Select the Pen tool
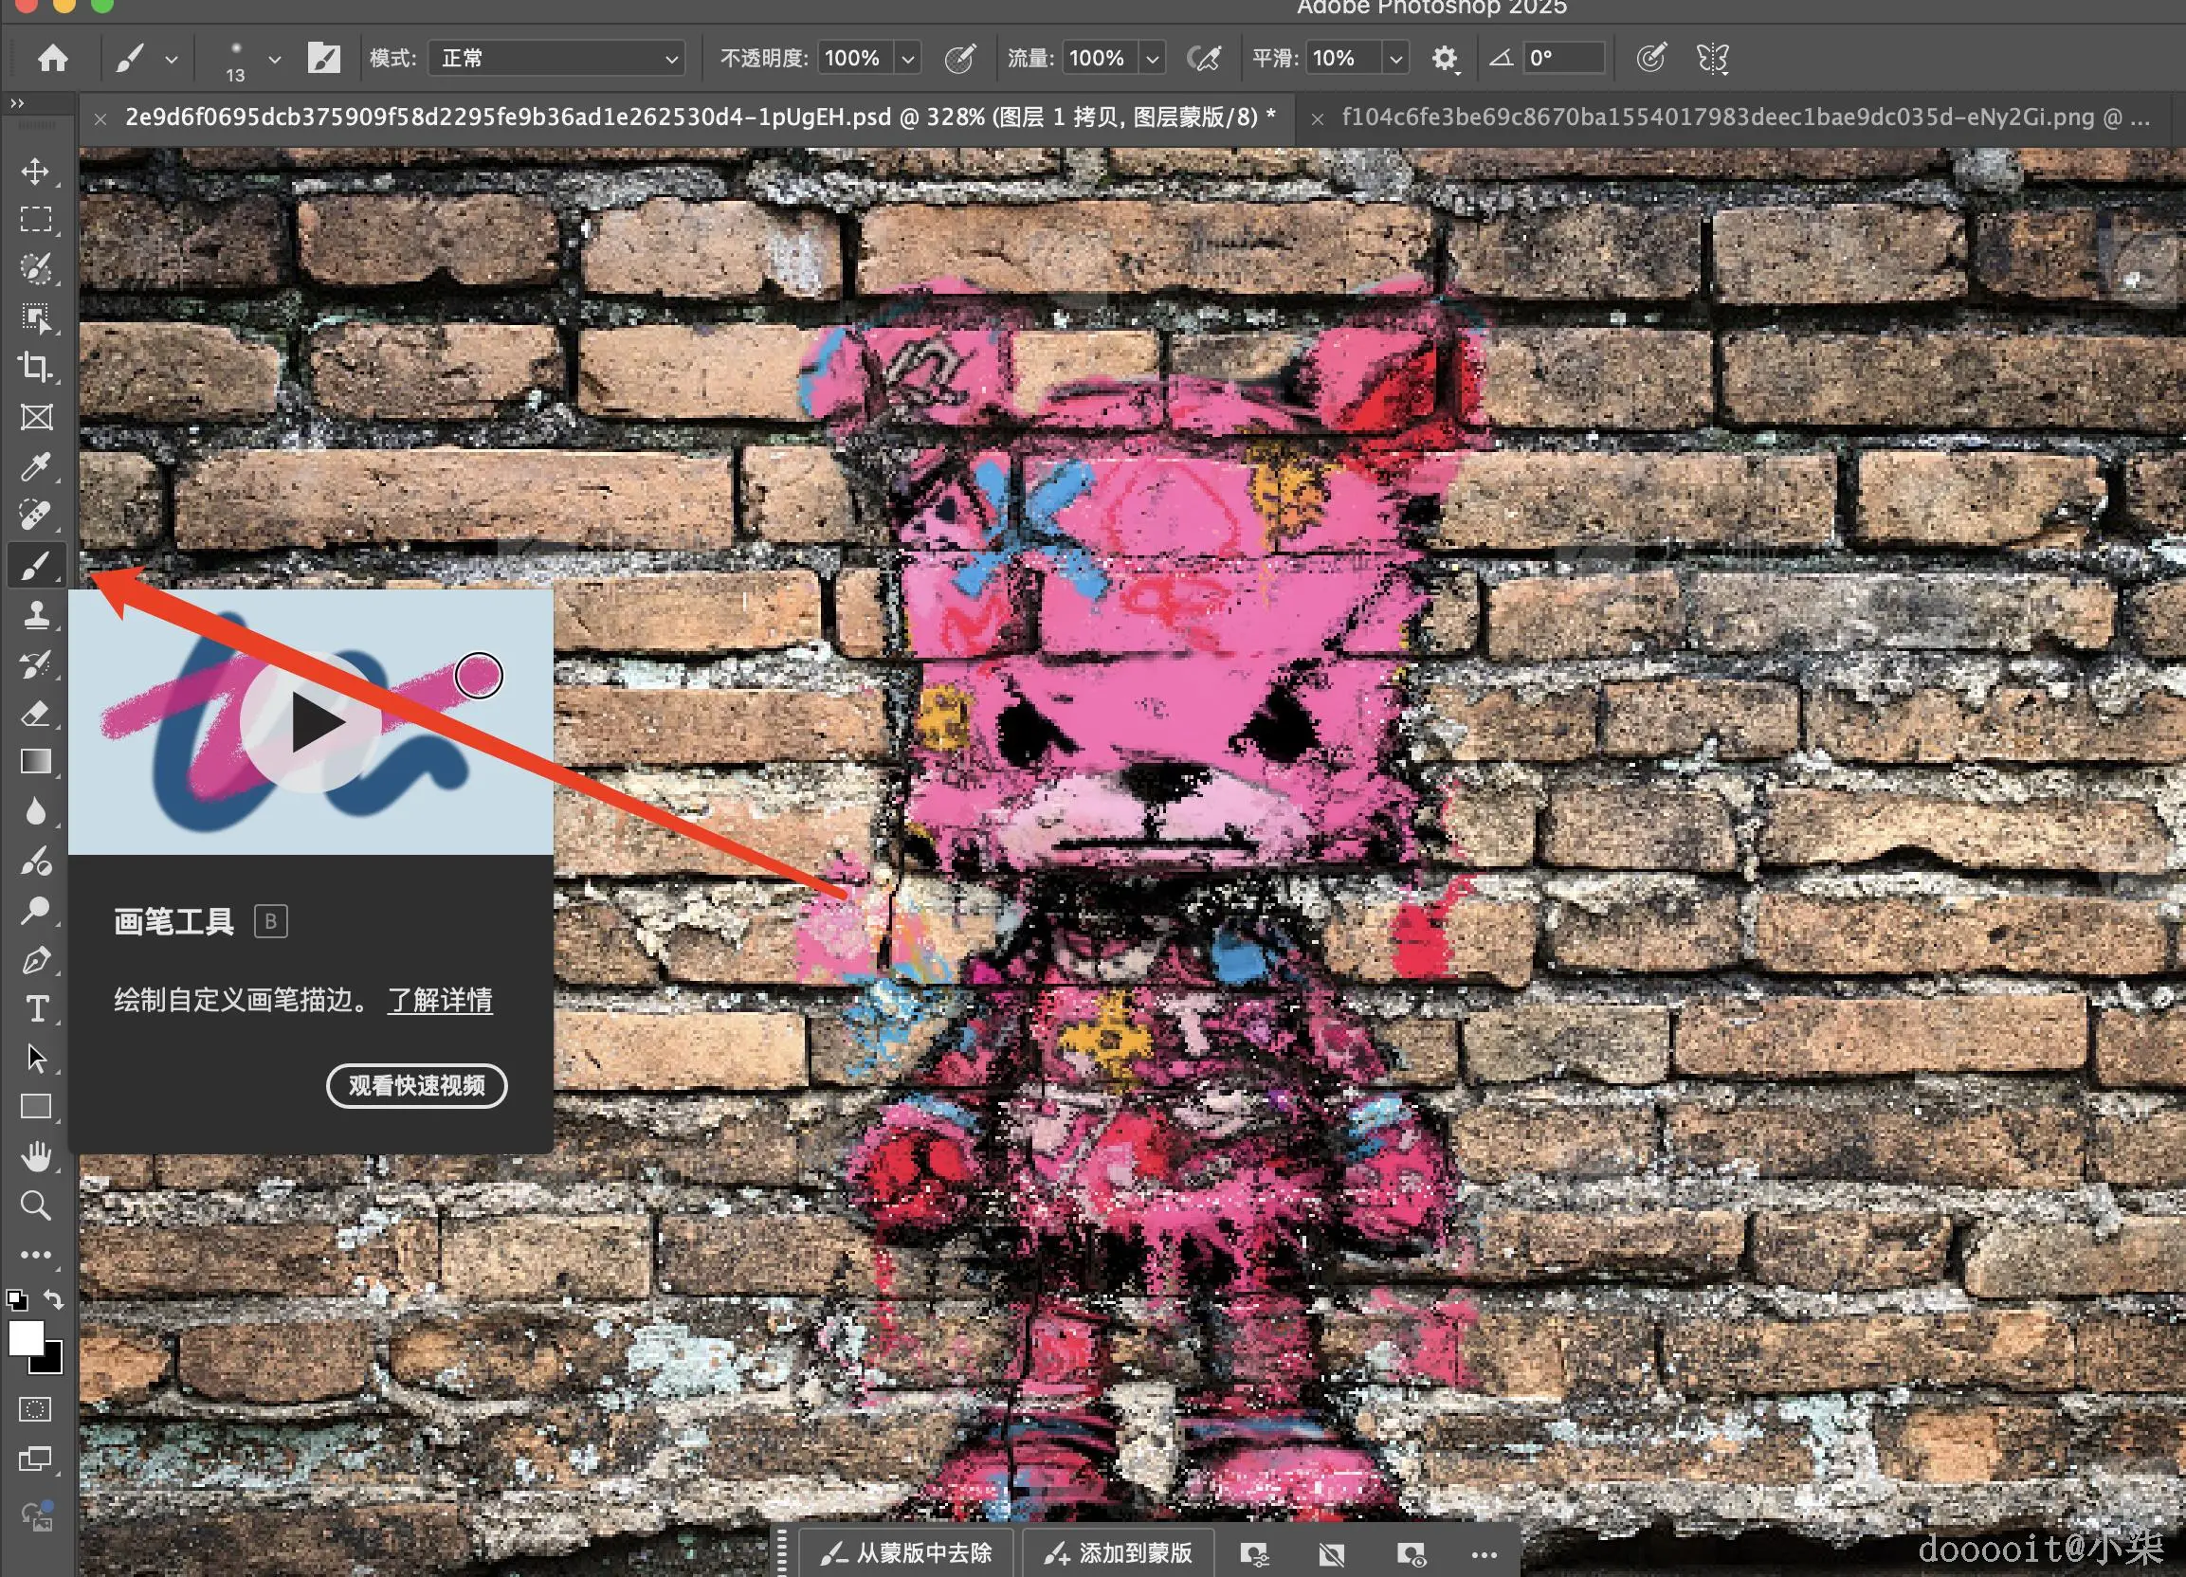Viewport: 2186px width, 1577px height. coord(36,959)
